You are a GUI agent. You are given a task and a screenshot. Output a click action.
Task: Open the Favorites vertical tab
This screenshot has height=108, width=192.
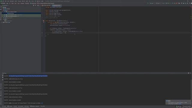click(1, 93)
